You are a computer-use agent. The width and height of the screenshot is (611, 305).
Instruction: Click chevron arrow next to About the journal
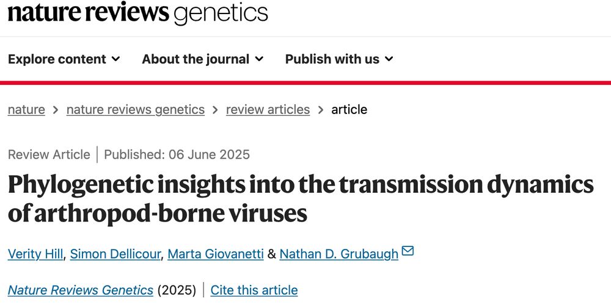click(259, 59)
